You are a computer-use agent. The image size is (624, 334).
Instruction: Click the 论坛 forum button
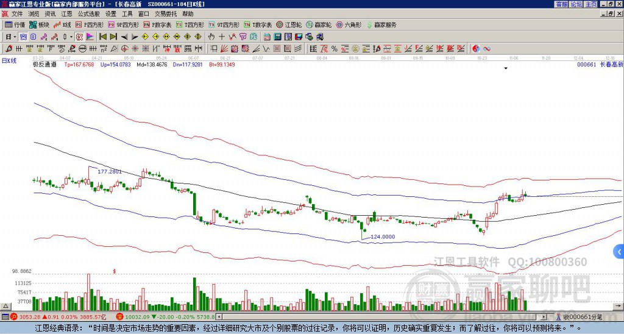pyautogui.click(x=576, y=4)
